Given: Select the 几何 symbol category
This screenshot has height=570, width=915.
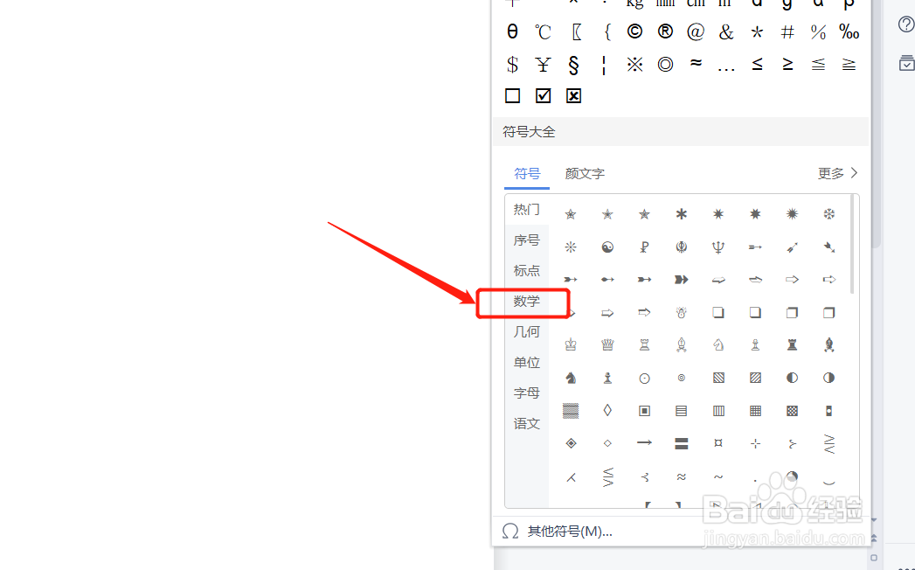Looking at the screenshot, I should pyautogui.click(x=526, y=331).
